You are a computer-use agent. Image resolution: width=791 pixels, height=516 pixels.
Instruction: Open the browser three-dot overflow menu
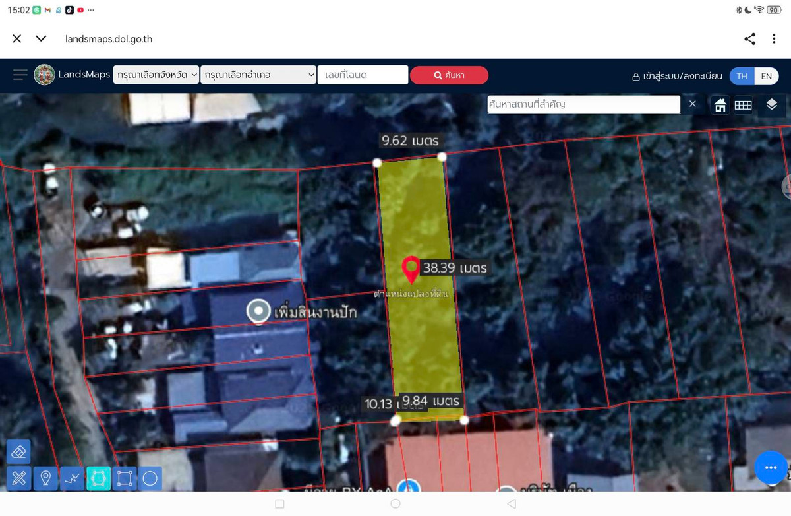click(774, 39)
